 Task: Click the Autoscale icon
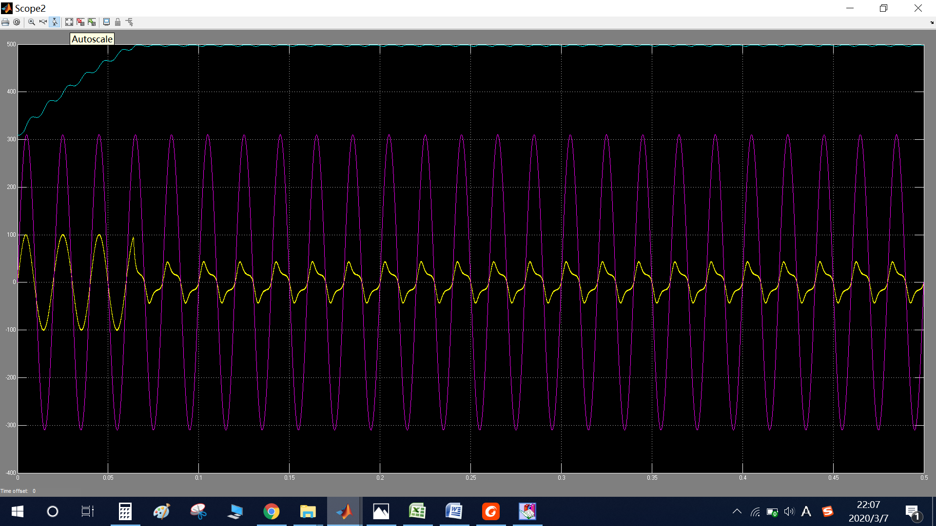point(69,22)
